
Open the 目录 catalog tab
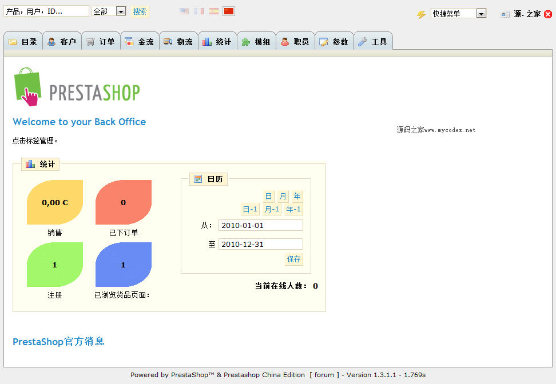coord(23,42)
